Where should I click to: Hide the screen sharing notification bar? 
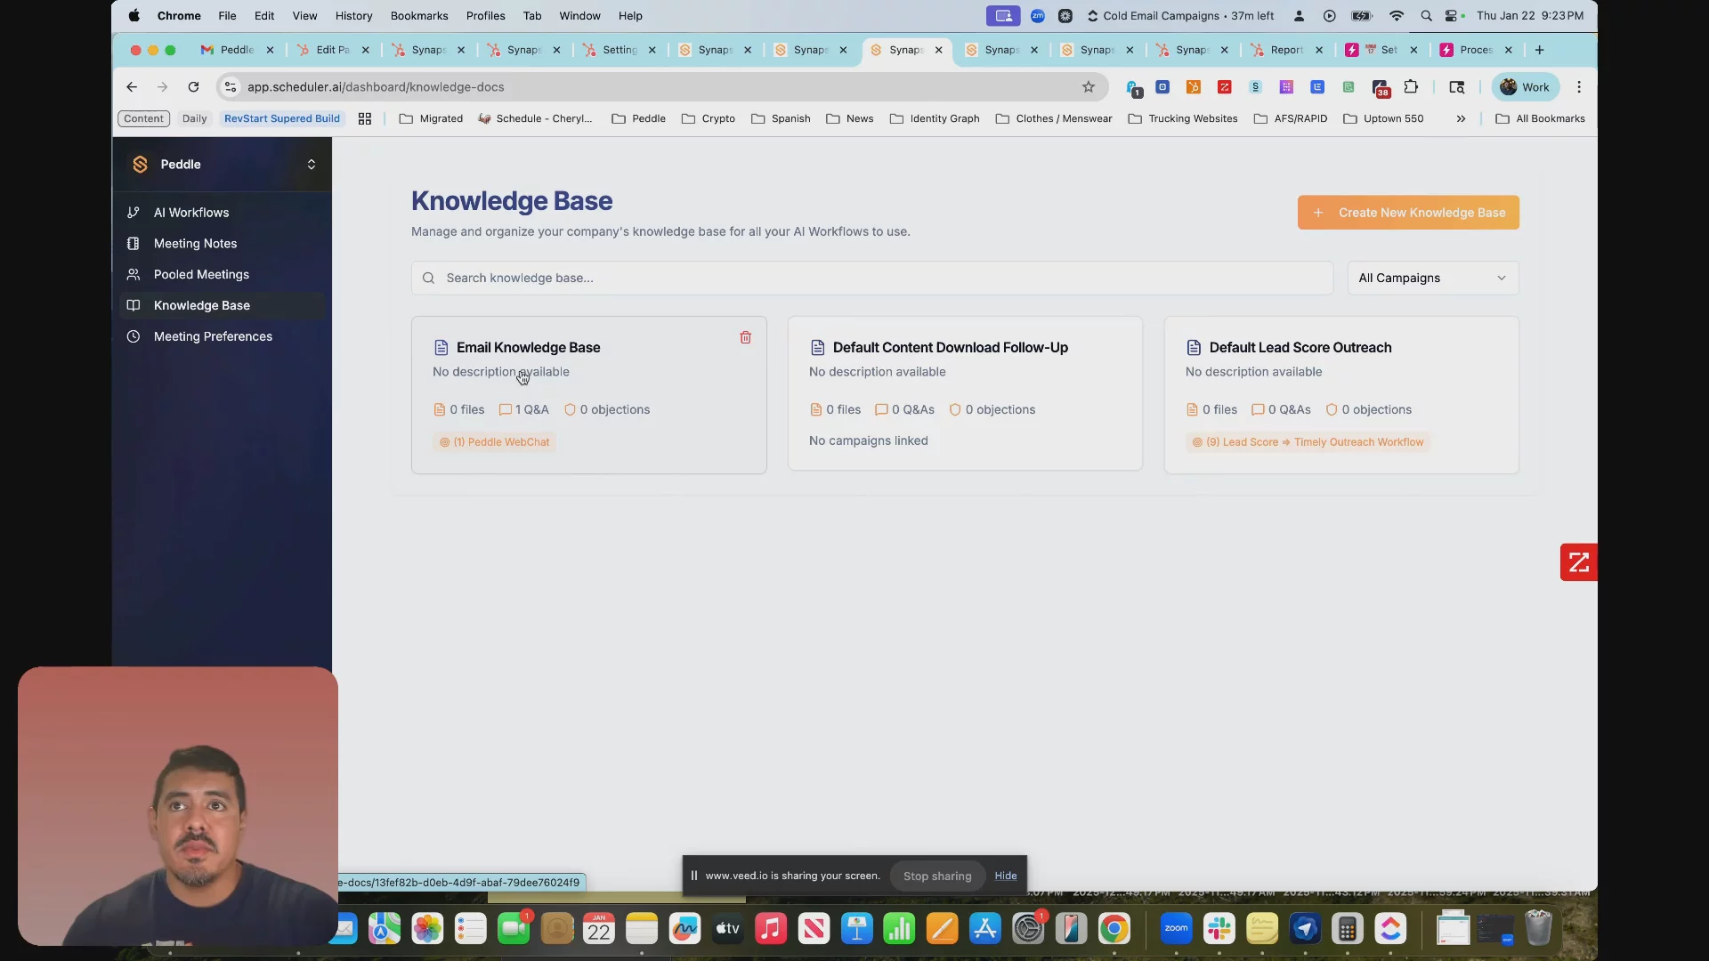[1006, 876]
